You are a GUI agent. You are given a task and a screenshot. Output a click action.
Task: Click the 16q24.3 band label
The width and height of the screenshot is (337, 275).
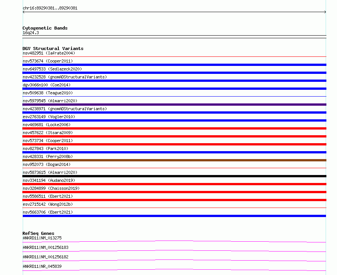[31, 33]
